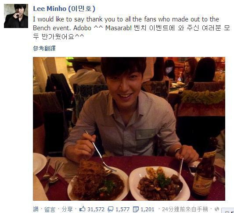Click 留言 to comment on post
The height and width of the screenshot is (213, 234).
[50, 209]
